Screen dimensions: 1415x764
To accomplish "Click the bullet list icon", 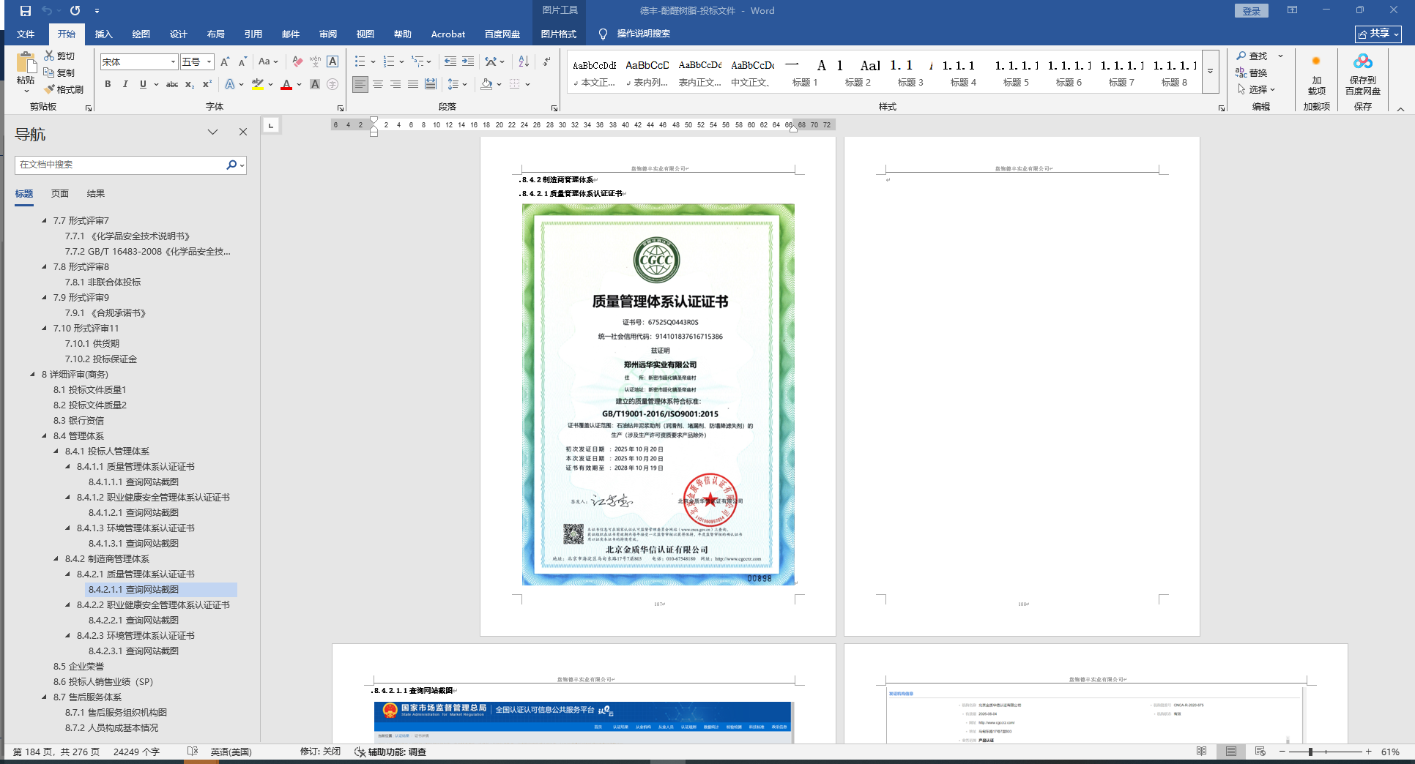I will click(360, 61).
